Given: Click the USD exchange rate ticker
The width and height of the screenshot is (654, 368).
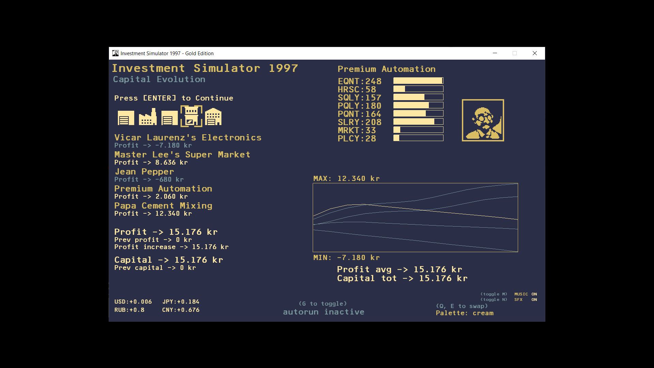Looking at the screenshot, I should point(133,302).
